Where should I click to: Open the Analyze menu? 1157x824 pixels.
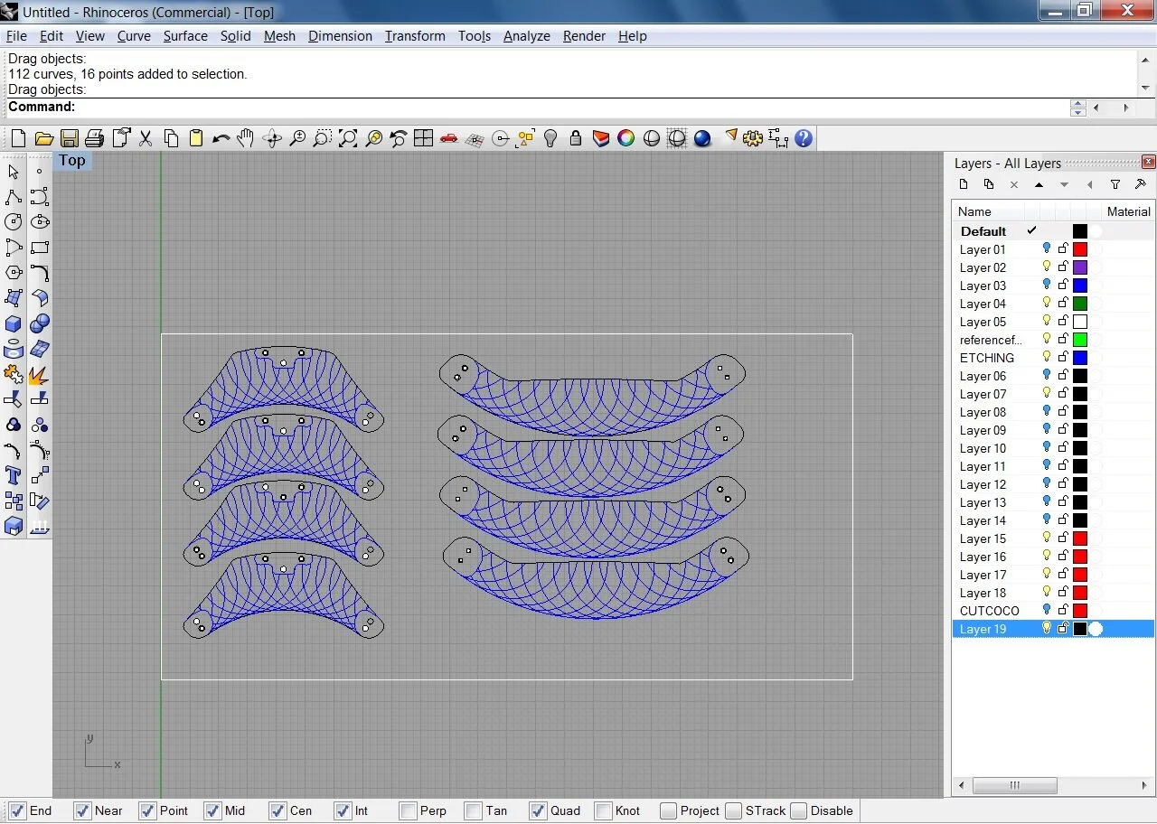coord(527,36)
